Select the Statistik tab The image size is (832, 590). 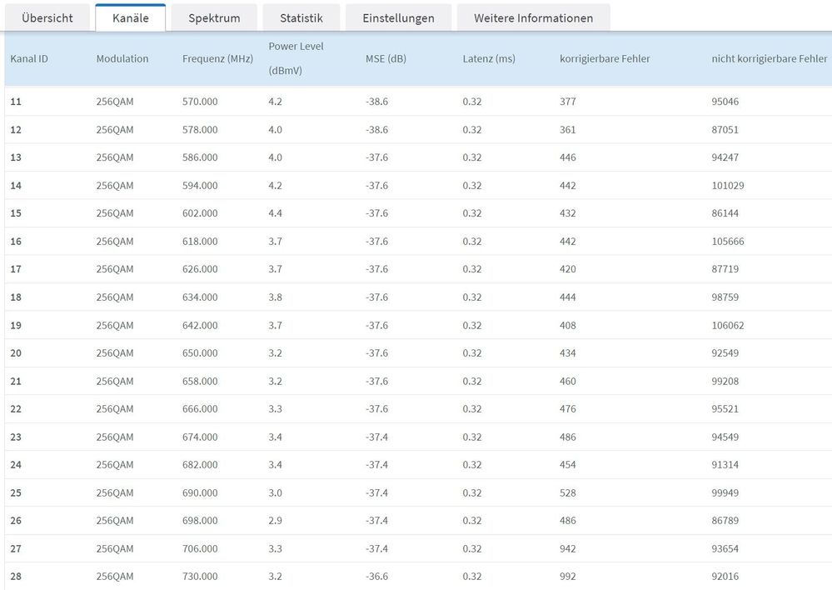point(301,18)
